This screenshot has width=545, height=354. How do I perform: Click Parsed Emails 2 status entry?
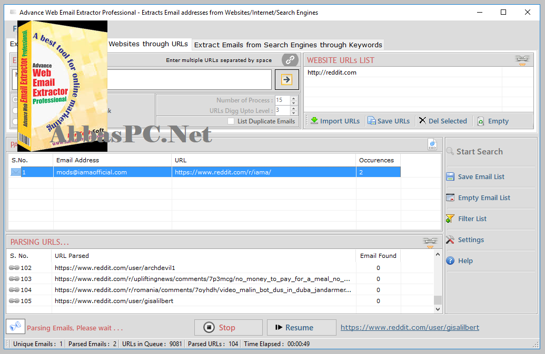coord(93,344)
